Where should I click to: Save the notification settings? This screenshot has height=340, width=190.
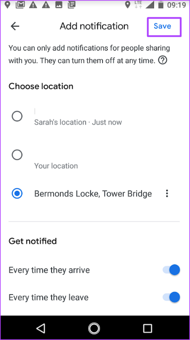tap(162, 26)
